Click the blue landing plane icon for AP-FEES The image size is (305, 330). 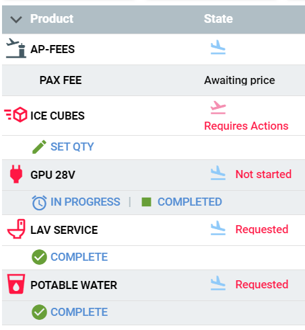[x=218, y=47]
